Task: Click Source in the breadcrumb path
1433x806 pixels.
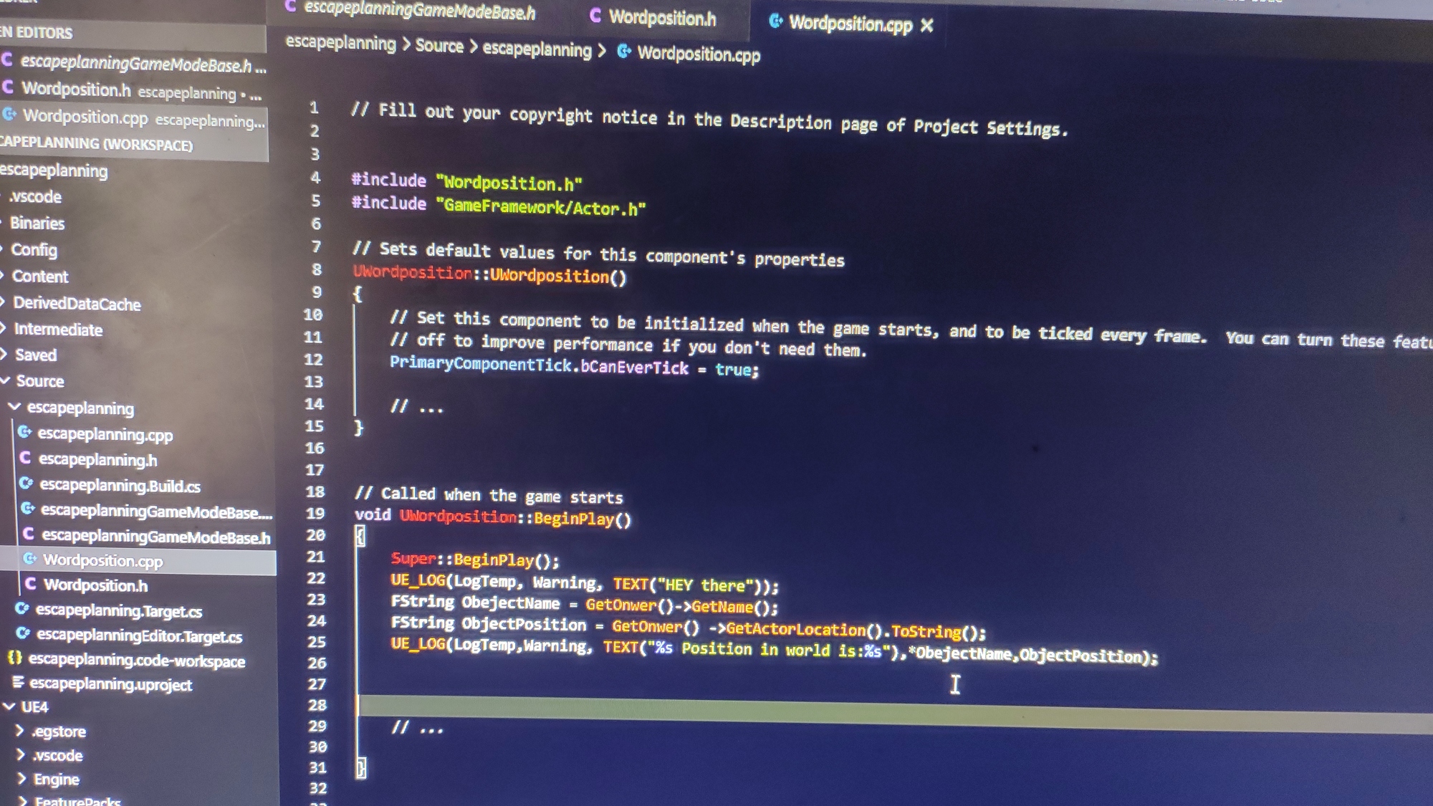Action: point(439,46)
